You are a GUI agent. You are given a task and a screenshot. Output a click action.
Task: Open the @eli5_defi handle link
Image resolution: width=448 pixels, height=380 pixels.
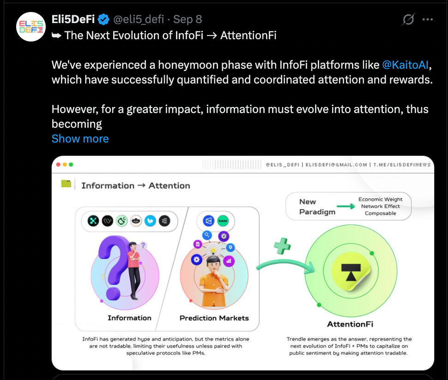(139, 19)
